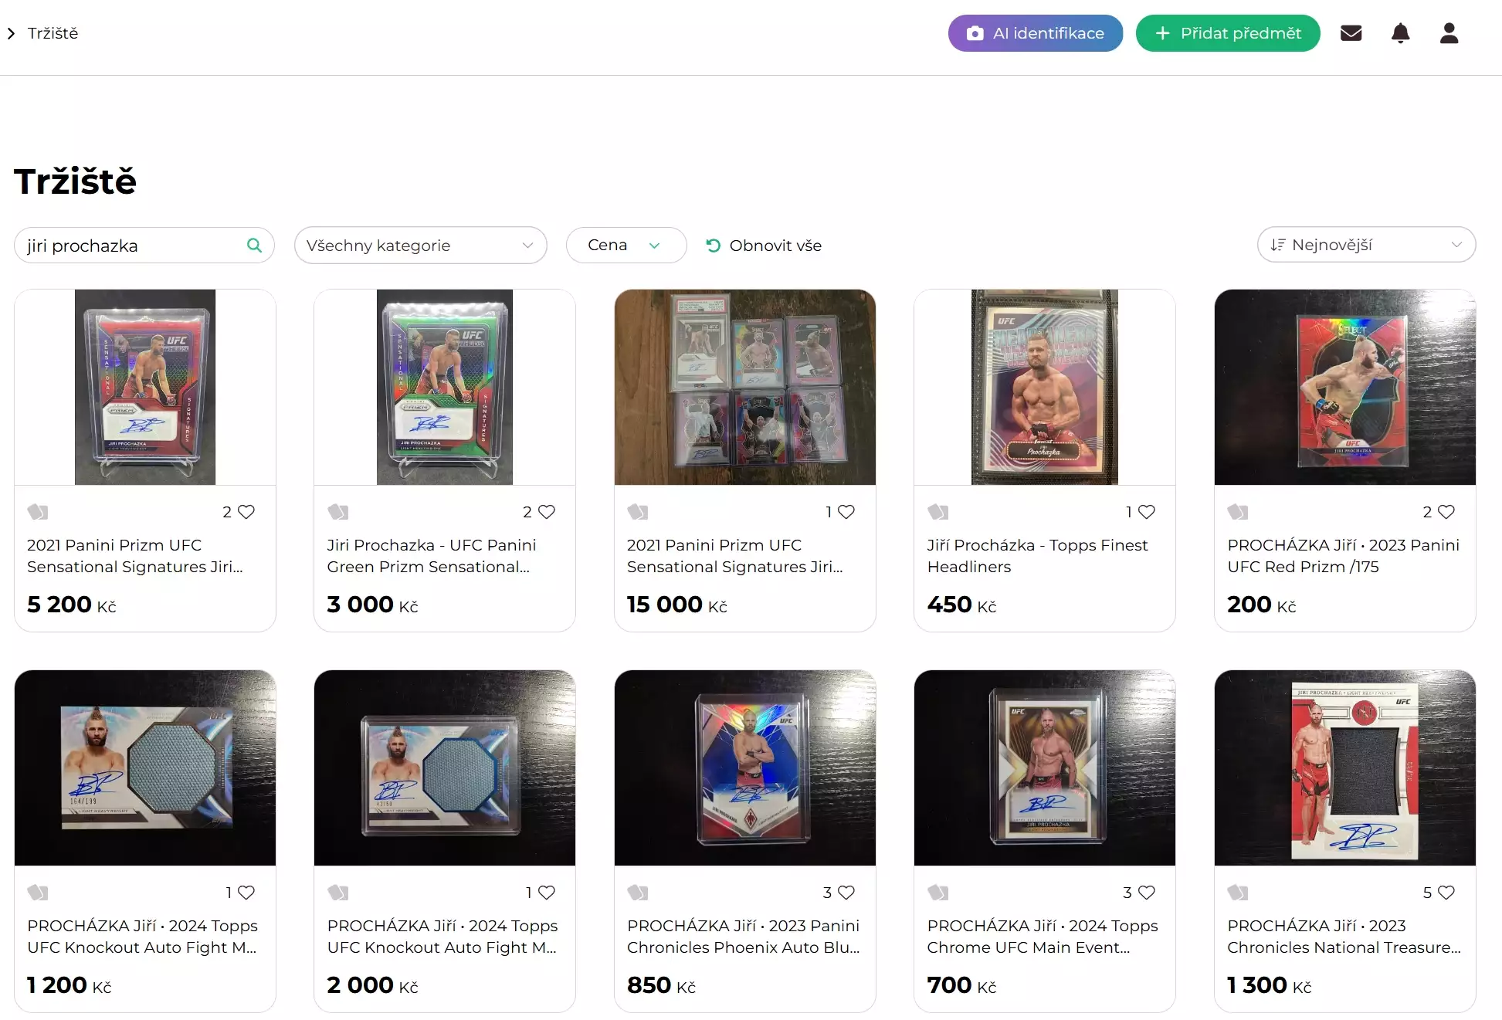Click cards icon on 5 200 Kč listing
The image size is (1502, 1020).
pos(38,512)
